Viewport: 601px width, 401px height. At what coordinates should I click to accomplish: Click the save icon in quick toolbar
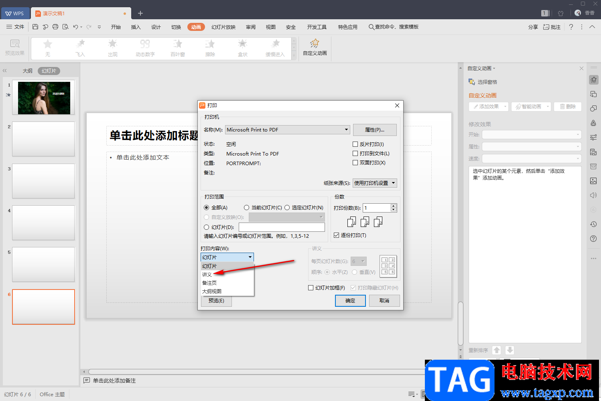point(35,27)
